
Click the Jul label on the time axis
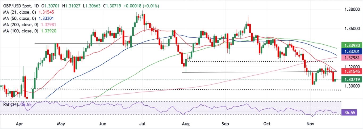pos(143,124)
